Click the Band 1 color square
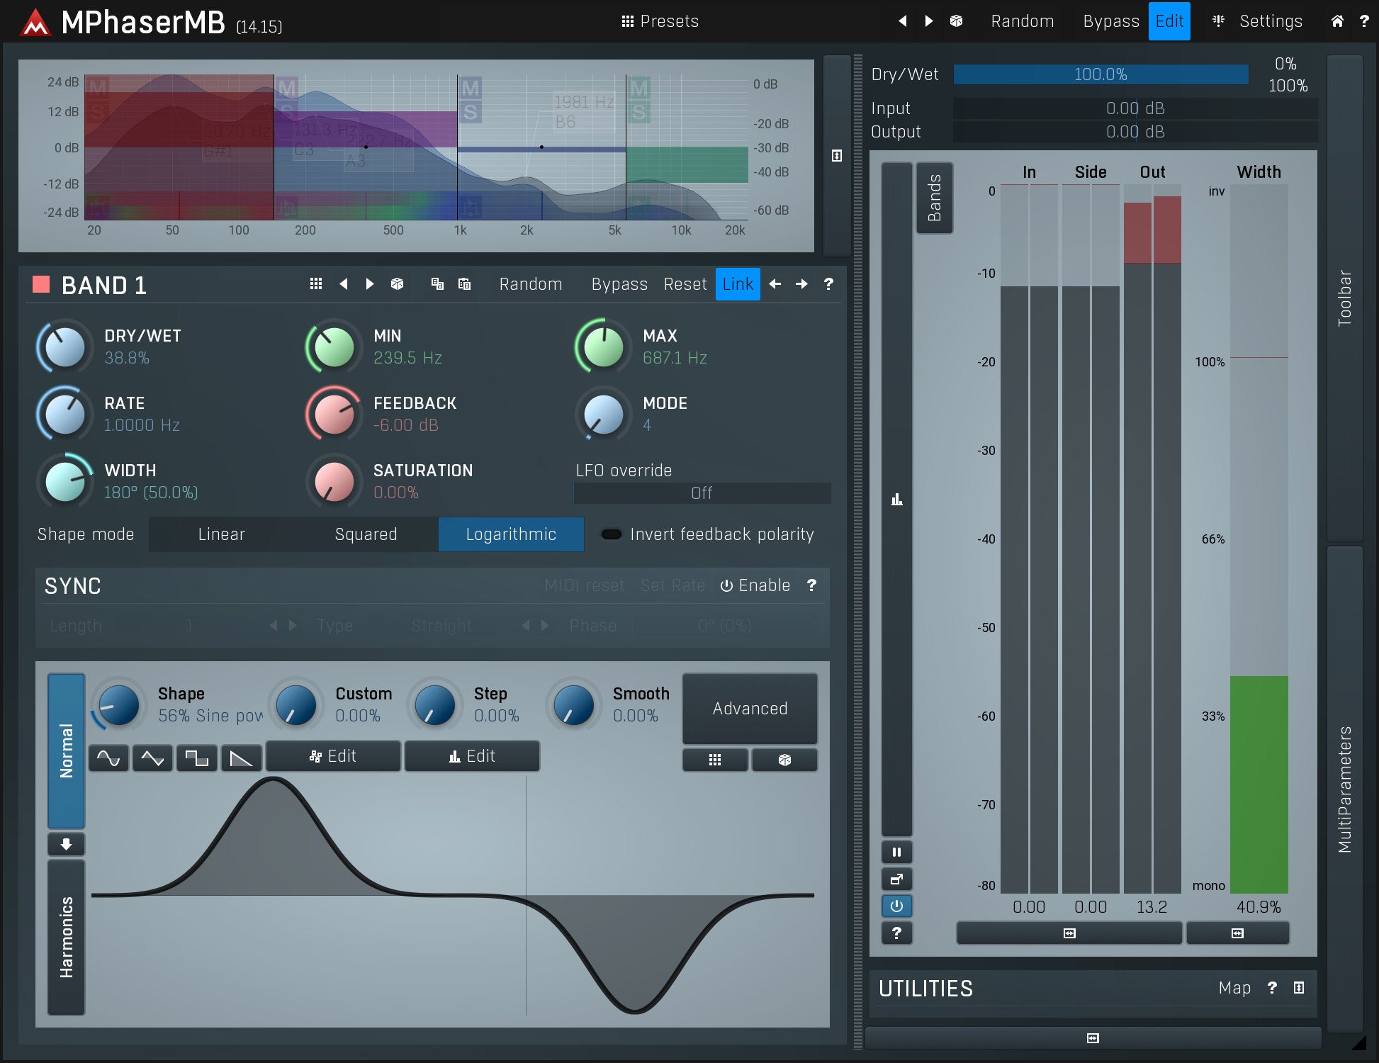This screenshot has height=1063, width=1379. pos(41,284)
